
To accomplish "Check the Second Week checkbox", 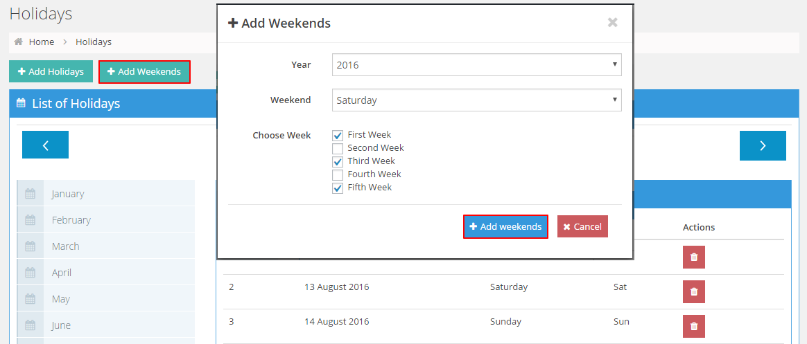I will coord(338,148).
